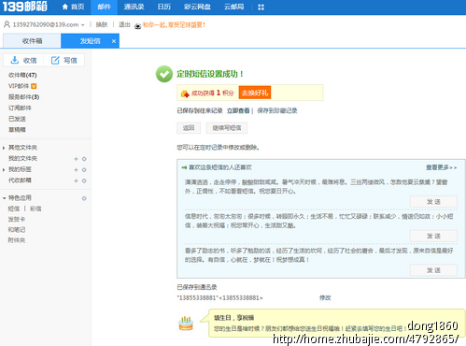Click the 继续写短信 button
This screenshot has height=346, width=466.
(x=227, y=128)
